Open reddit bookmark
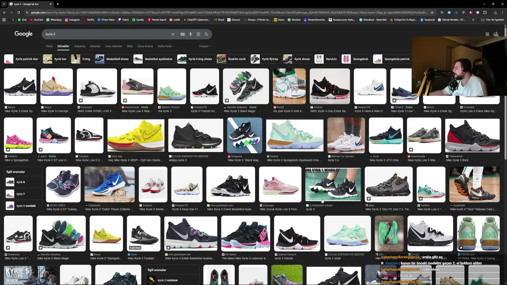 click(175, 19)
